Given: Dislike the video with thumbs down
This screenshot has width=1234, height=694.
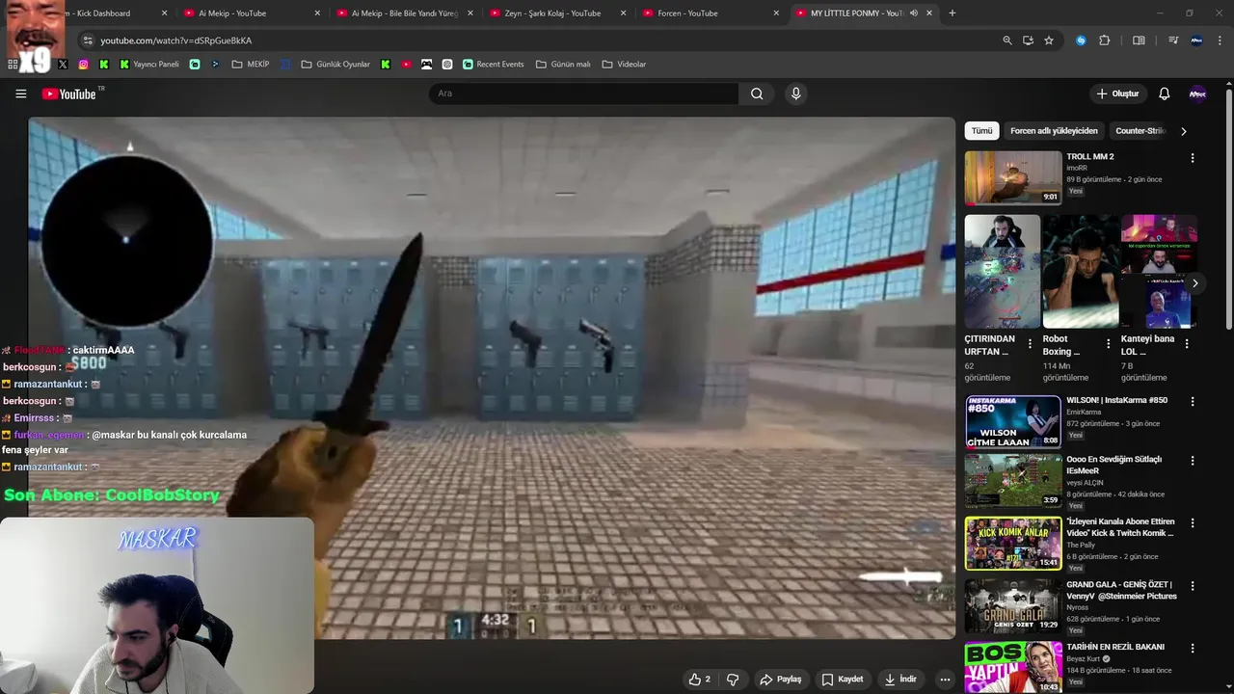Looking at the screenshot, I should [x=733, y=680].
